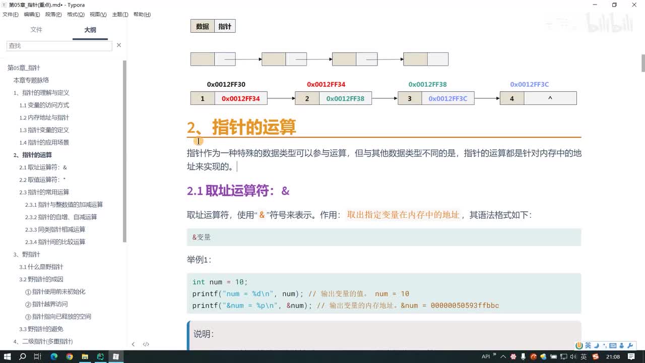Click the Typora icon on the taskbar
The image size is (645, 363).
pos(116,356)
